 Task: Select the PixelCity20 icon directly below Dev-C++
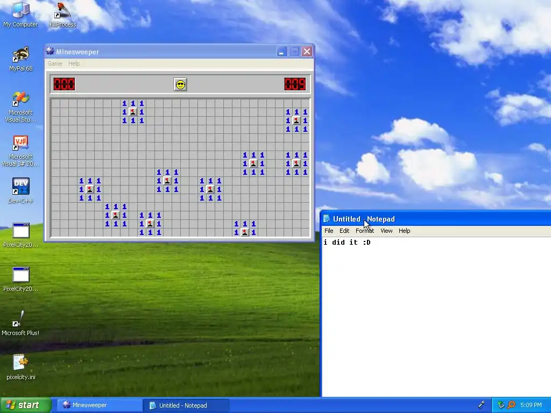[21, 235]
